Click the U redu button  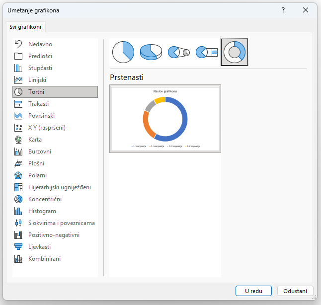pos(253,291)
